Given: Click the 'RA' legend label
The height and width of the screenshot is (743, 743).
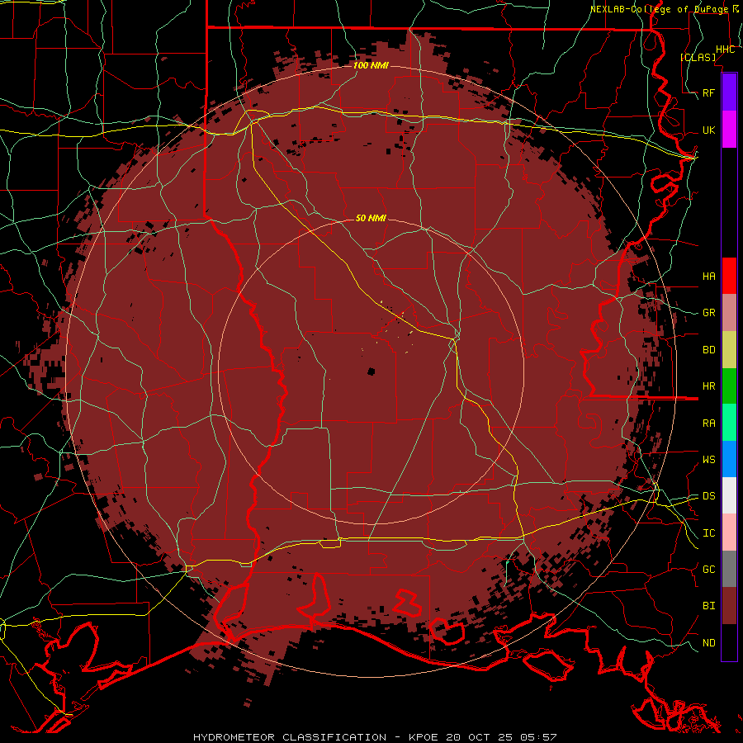Looking at the screenshot, I should [x=708, y=424].
